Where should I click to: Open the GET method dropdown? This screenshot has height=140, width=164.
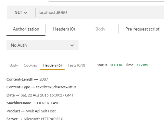(21, 12)
